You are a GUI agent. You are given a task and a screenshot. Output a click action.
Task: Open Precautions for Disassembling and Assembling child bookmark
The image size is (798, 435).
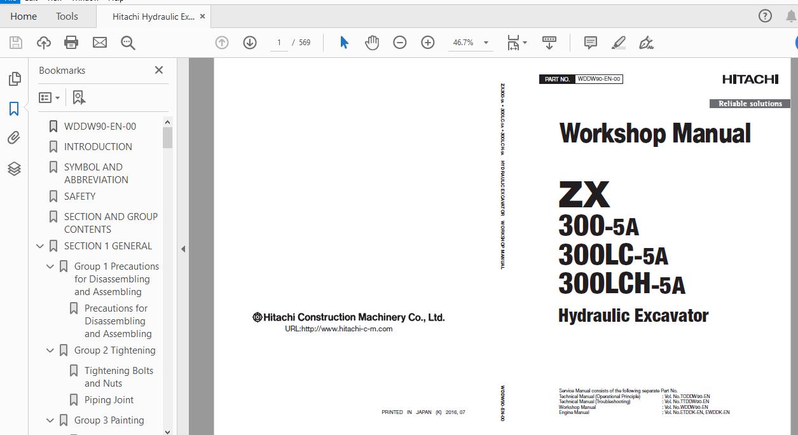[118, 321]
